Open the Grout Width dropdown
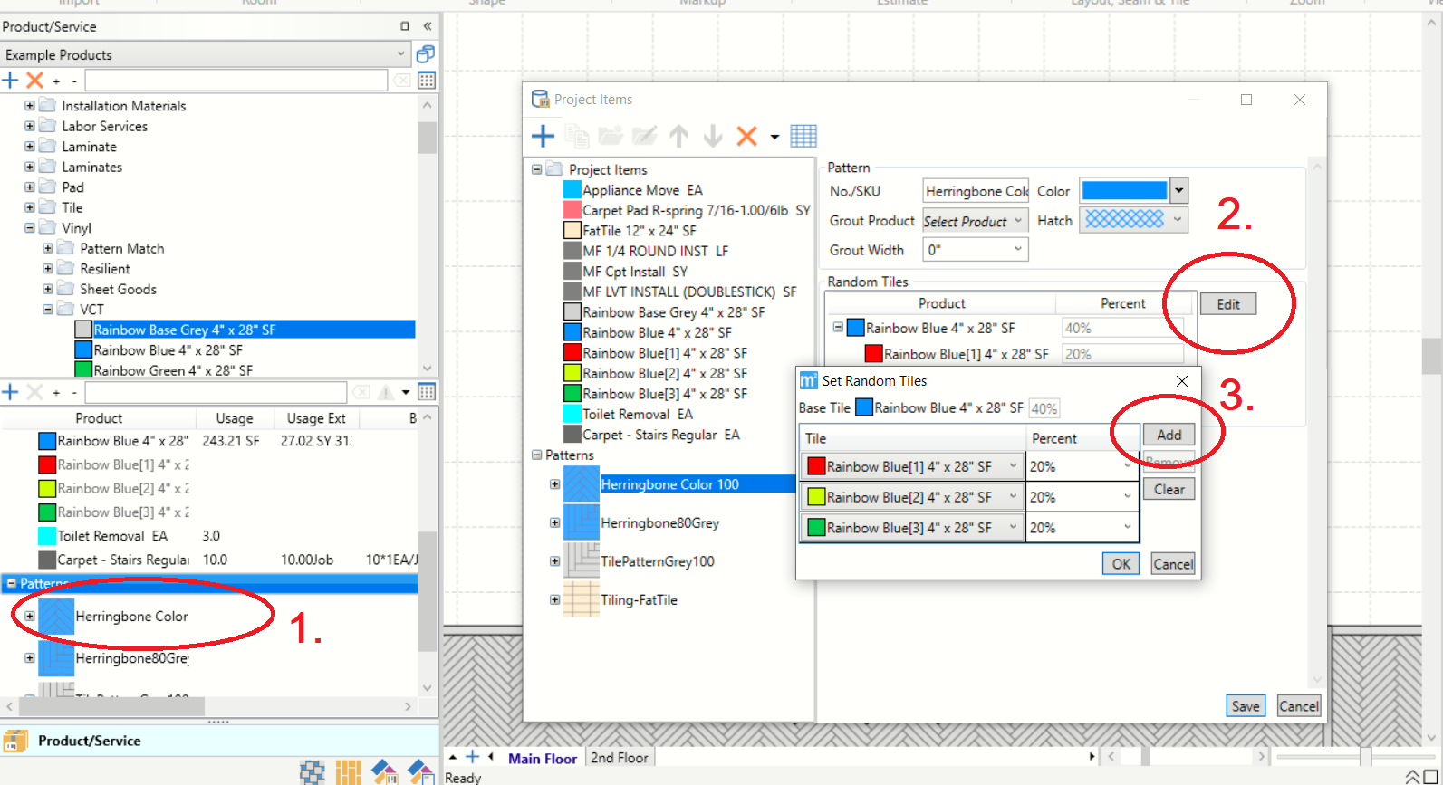 pos(1018,250)
